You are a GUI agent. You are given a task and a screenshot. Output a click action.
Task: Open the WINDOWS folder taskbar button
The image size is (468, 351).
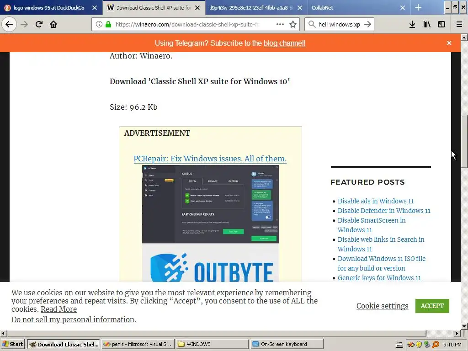[212, 345]
